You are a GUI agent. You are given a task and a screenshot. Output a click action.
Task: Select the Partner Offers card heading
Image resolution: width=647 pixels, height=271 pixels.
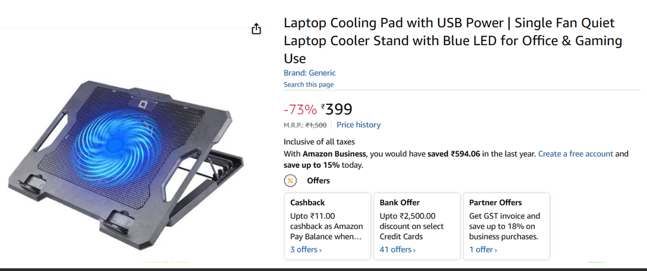pos(496,202)
